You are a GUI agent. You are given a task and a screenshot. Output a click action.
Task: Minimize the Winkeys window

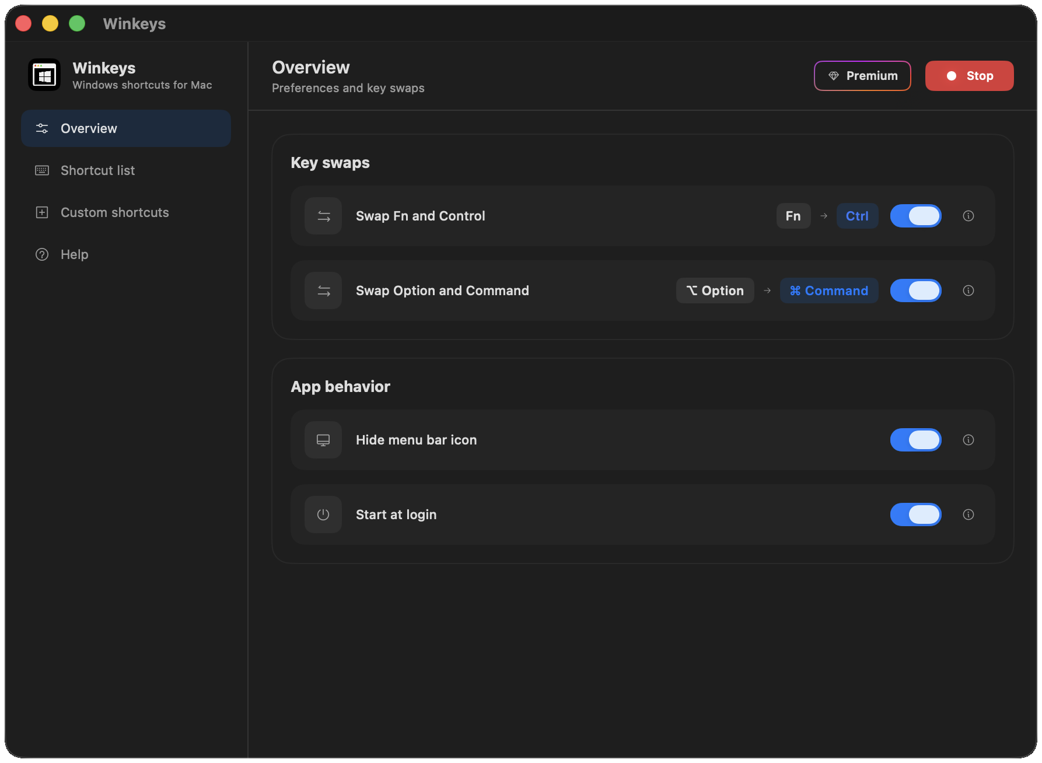50,23
